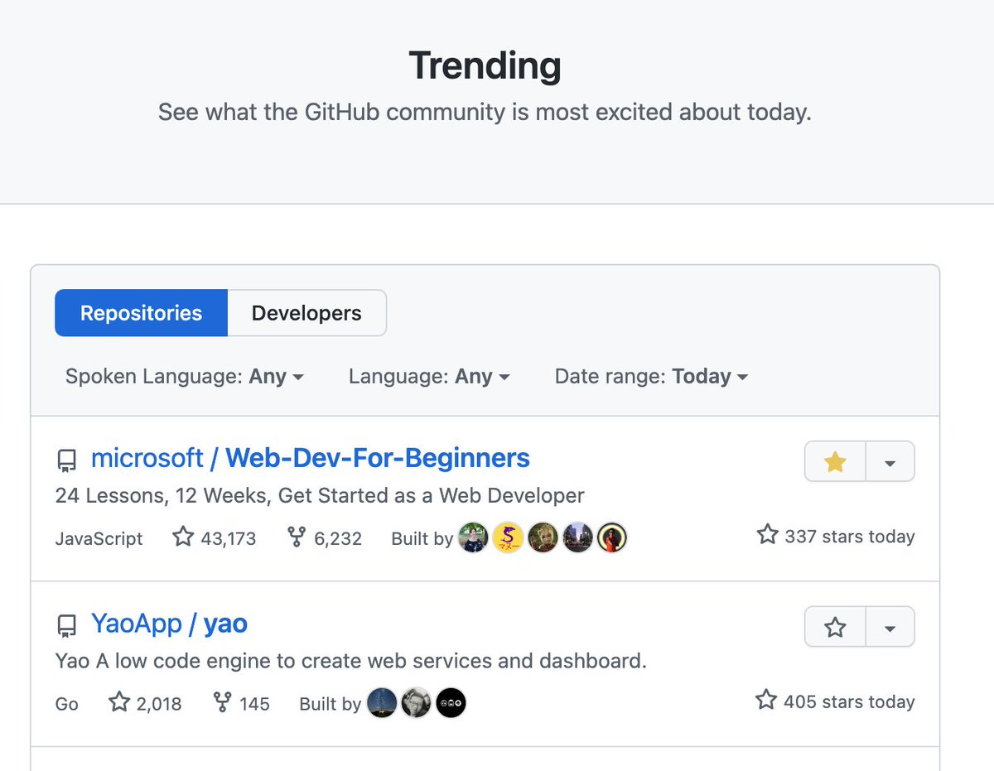
Task: Click the star icon next to 2,018
Action: coord(119,703)
